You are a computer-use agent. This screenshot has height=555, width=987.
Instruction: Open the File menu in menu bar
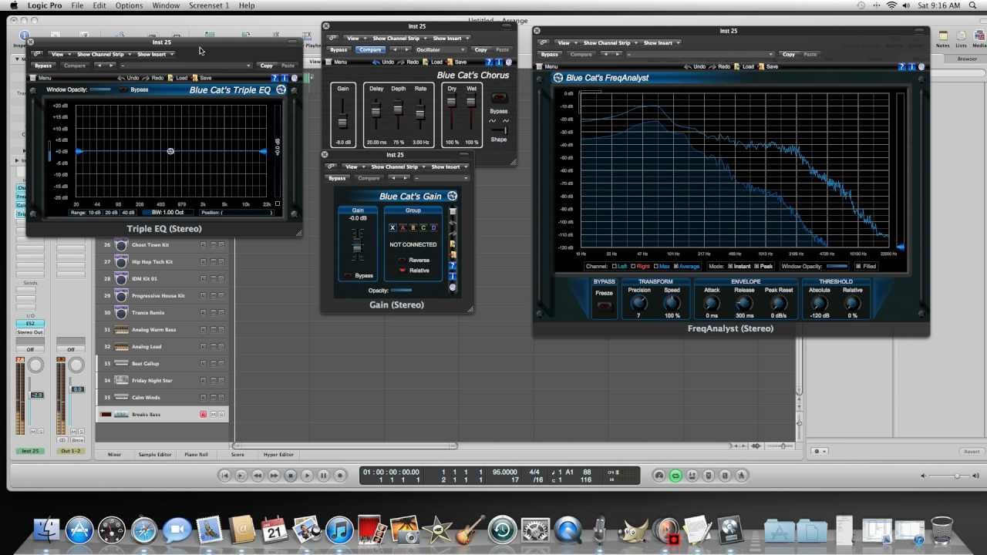coord(77,5)
